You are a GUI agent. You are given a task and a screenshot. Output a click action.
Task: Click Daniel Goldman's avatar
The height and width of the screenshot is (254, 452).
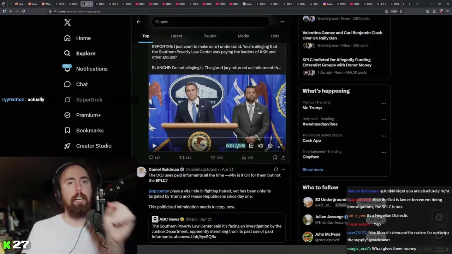click(142, 172)
